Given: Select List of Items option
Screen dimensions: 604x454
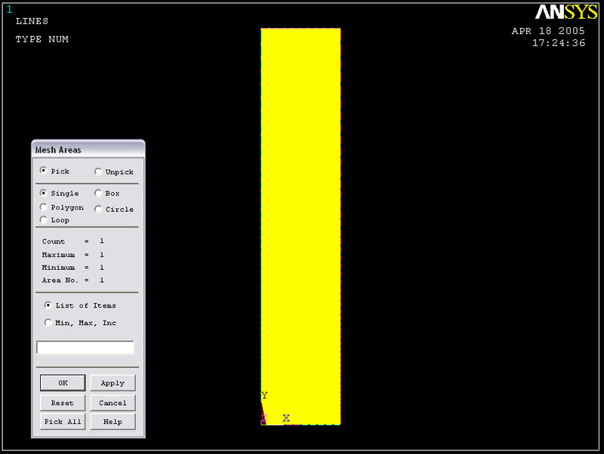Looking at the screenshot, I should click(x=48, y=305).
